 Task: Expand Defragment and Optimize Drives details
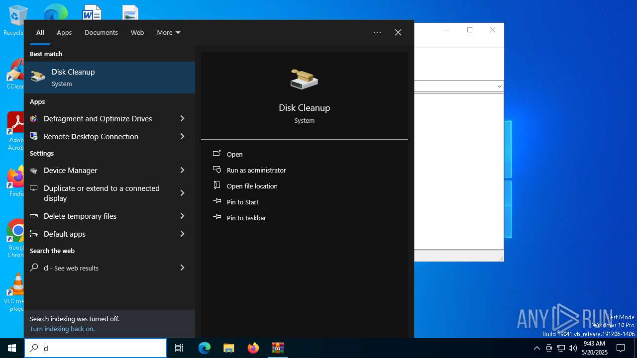click(182, 118)
